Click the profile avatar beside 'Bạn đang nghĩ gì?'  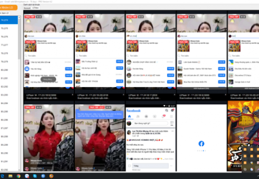129,123
